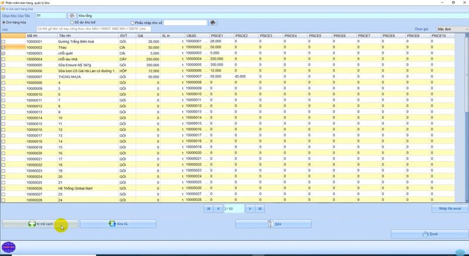The height and width of the screenshot is (256, 469).
Task: Click the Tên HH column header
Action: click(x=87, y=36)
